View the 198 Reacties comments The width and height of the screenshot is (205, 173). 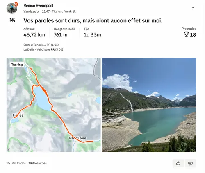tap(38, 163)
